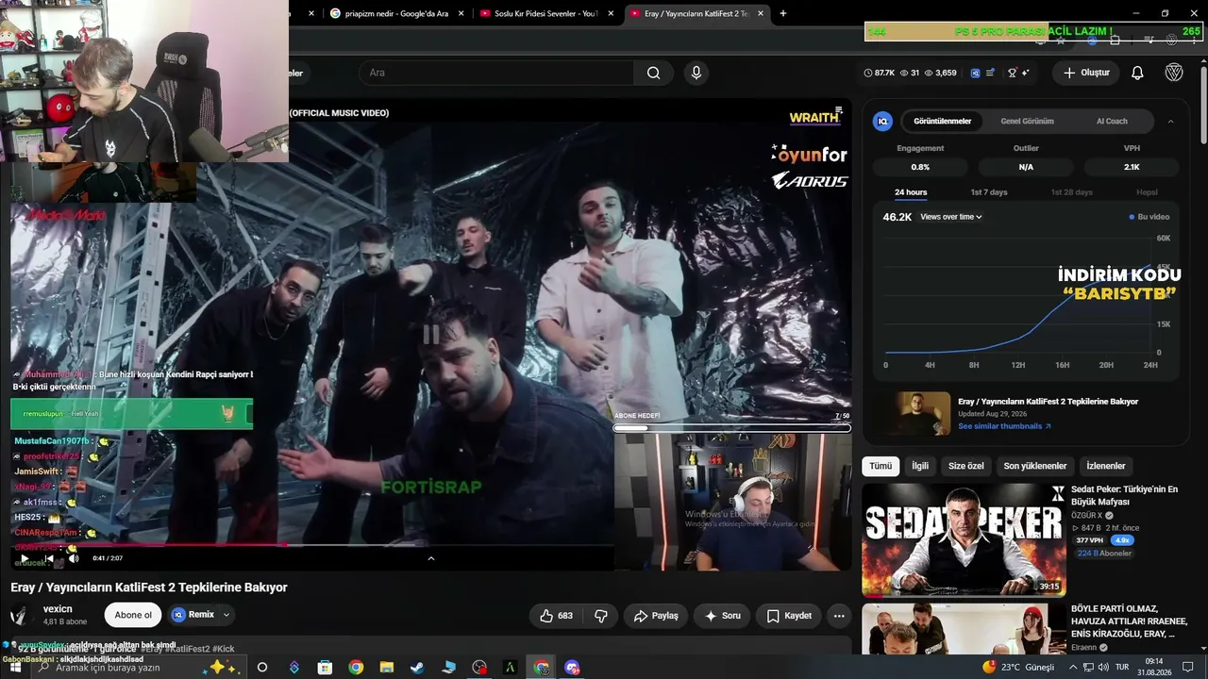Click the sparkle AI icon in top bar
This screenshot has width=1208, height=679.
1026,73
